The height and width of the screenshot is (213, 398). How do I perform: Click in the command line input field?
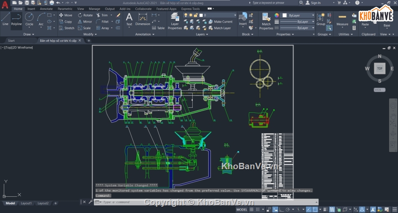tap(206, 202)
